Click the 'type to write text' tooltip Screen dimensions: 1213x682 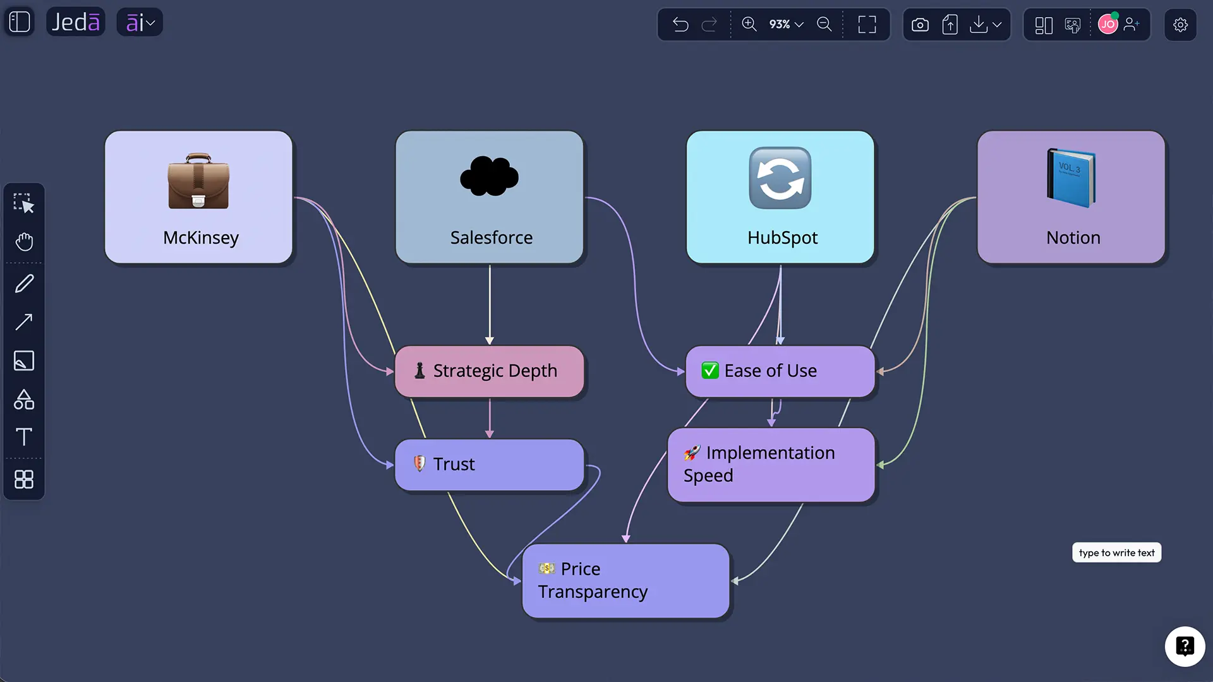1117,553
